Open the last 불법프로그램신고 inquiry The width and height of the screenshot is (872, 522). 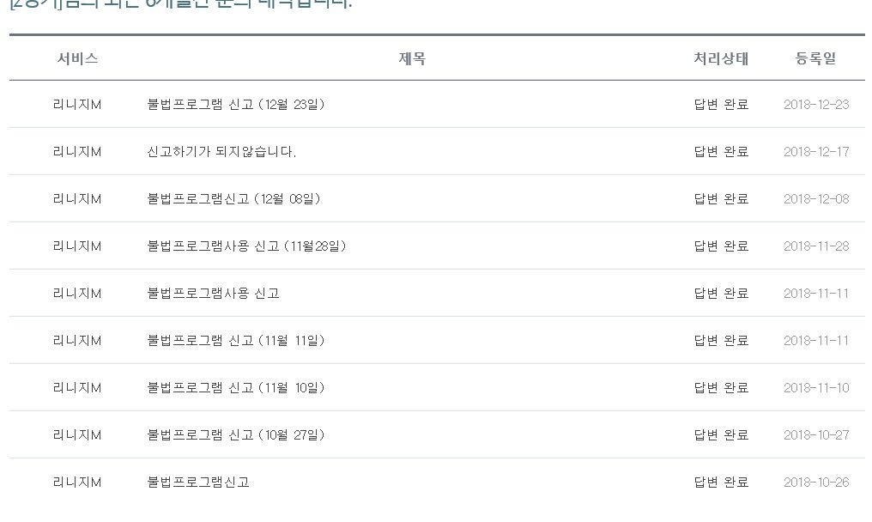(198, 483)
